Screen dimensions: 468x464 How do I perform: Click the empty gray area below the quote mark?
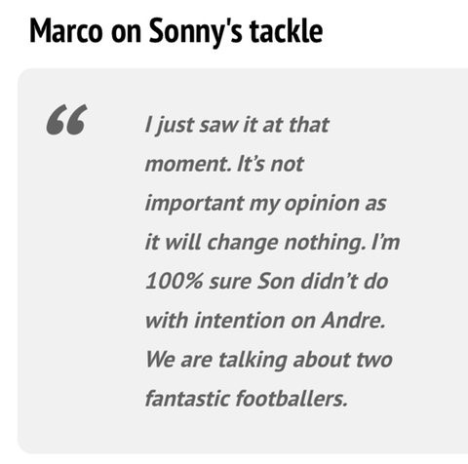[67, 276]
